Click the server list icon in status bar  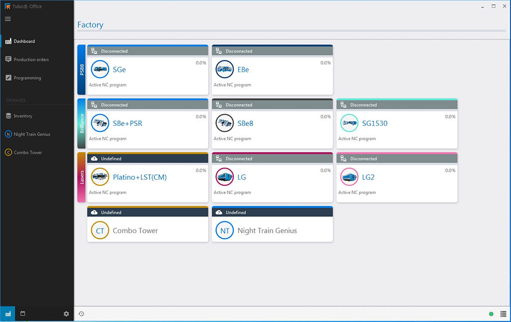[x=503, y=314]
